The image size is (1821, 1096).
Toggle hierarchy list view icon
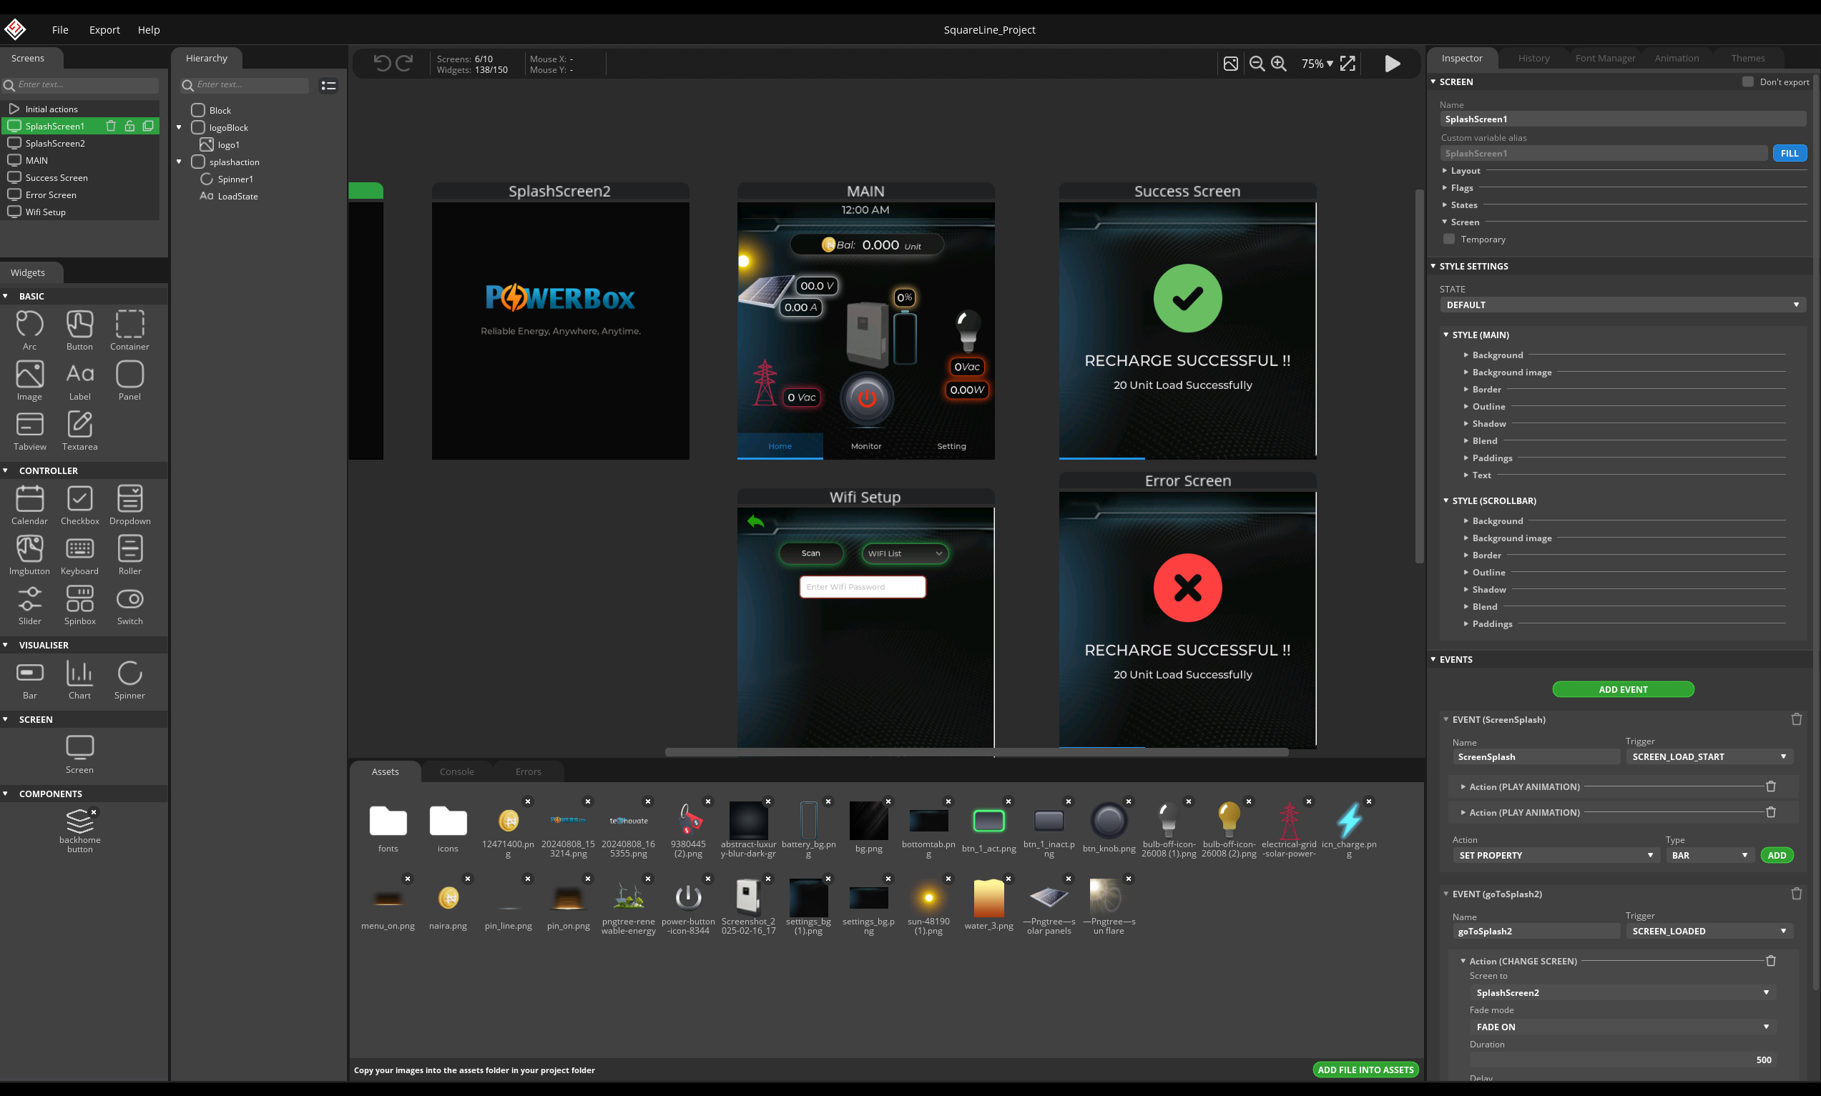pyautogui.click(x=329, y=86)
